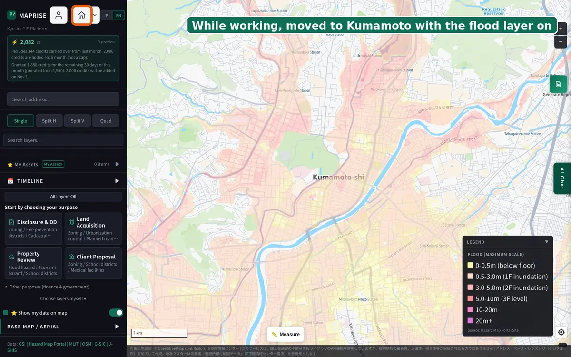Collapse the Legend panel arrow

[x=546, y=242]
